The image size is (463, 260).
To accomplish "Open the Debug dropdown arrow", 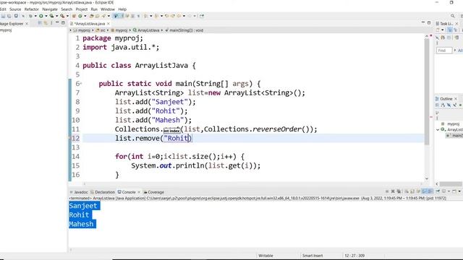I will [35, 16].
